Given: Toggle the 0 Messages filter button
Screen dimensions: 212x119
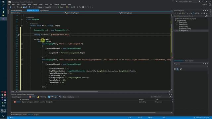Looking at the screenshot, I should [53, 97].
